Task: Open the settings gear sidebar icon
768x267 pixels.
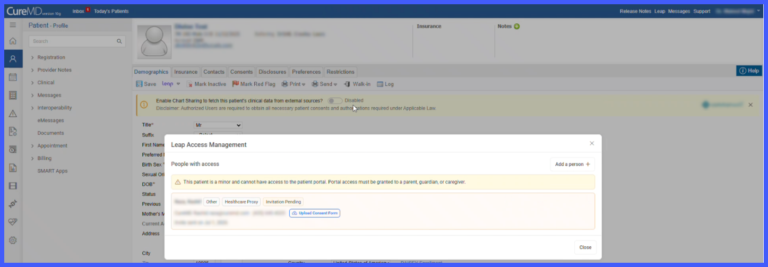Action: pyautogui.click(x=13, y=240)
